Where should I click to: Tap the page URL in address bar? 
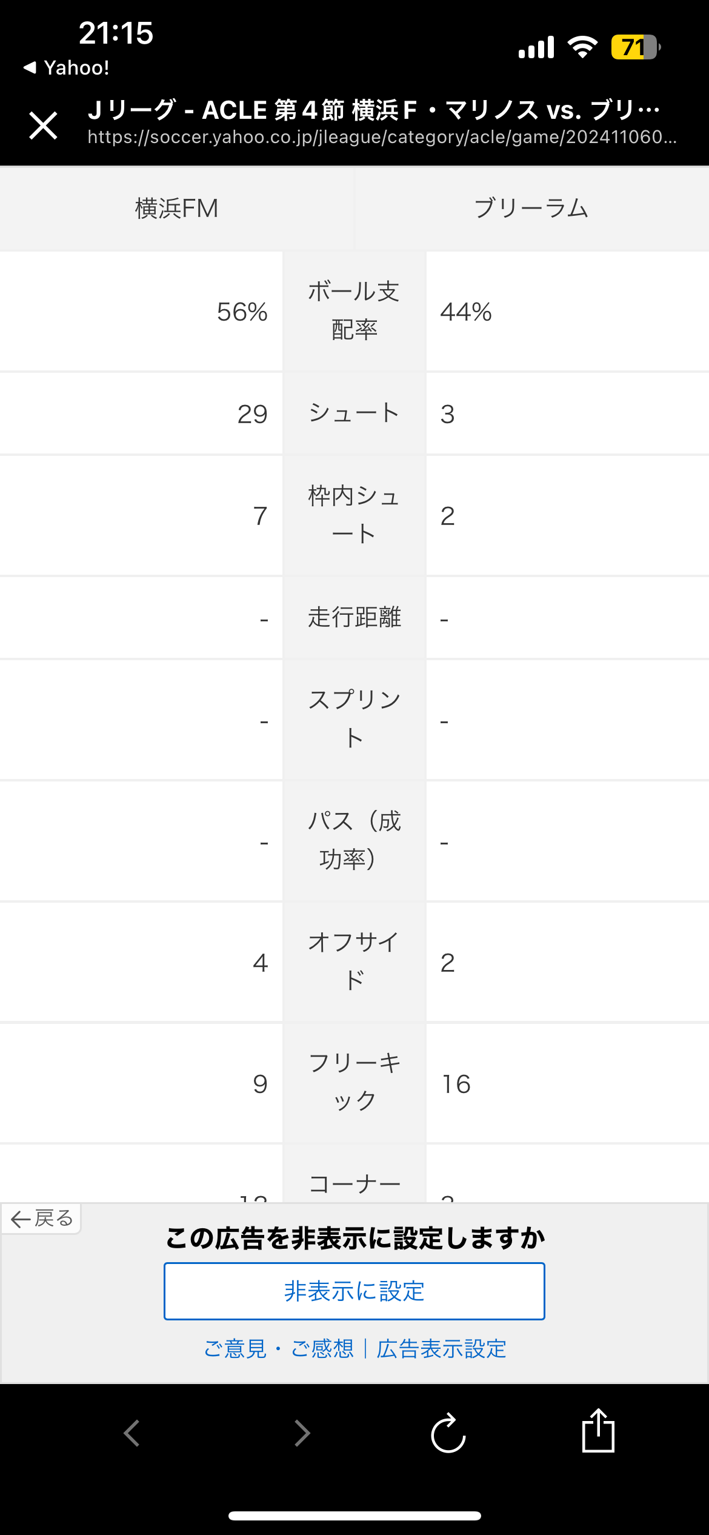point(382,137)
